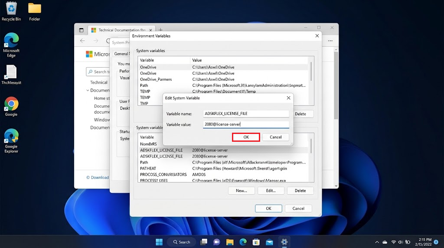The height and width of the screenshot is (248, 444).
Task: Open the Mail taskbar icon
Action: coord(269,242)
